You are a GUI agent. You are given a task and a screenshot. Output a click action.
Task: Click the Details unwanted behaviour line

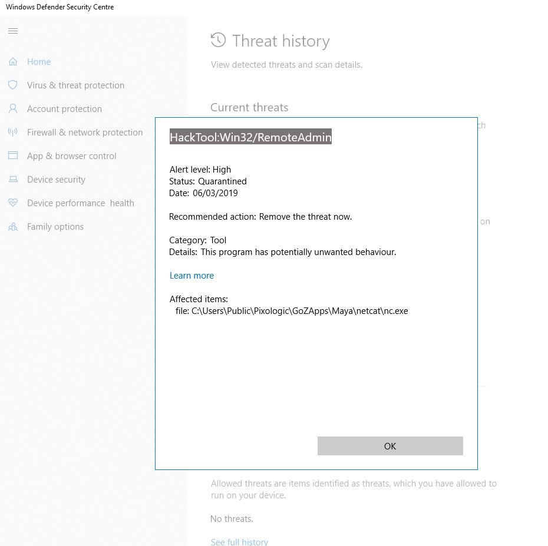tap(283, 252)
